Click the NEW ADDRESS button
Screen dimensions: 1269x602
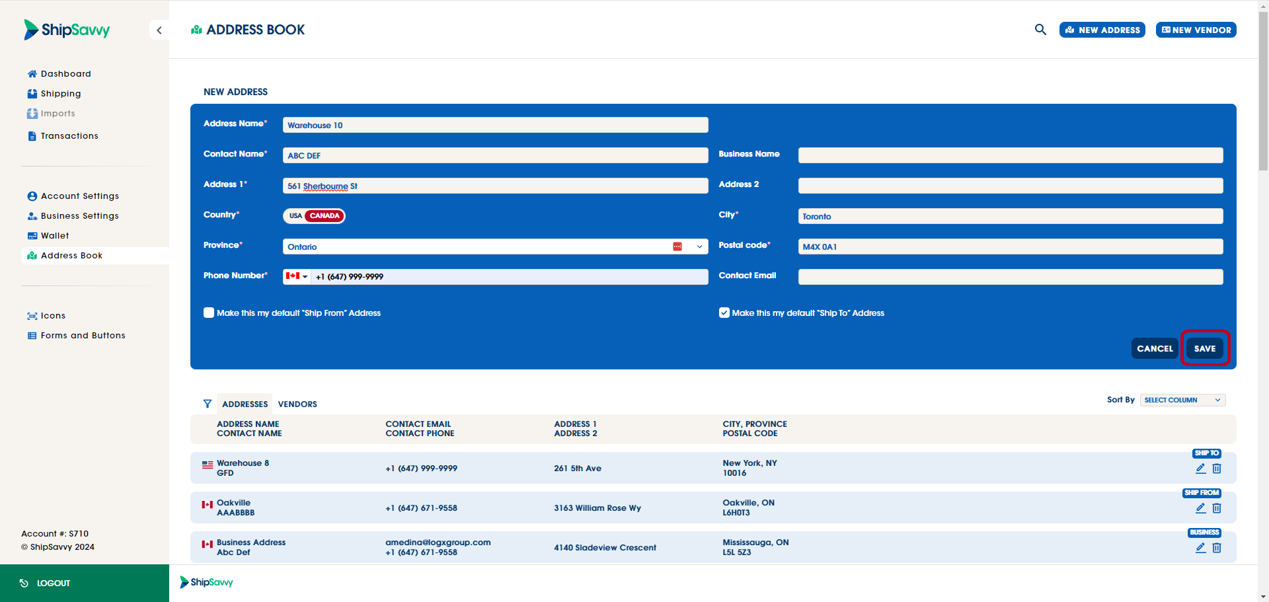[1102, 30]
